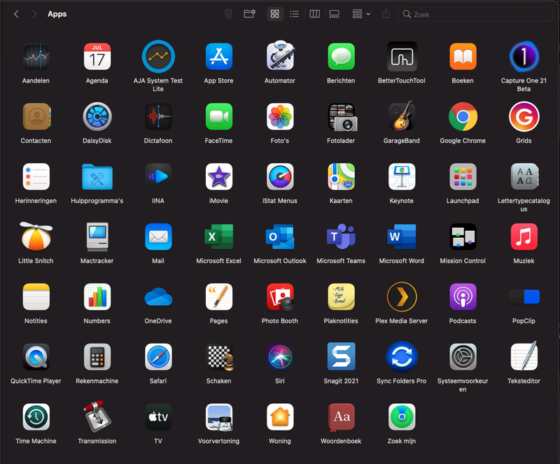Open the Microsoft Word icon
The height and width of the screenshot is (464, 560).
tap(402, 237)
